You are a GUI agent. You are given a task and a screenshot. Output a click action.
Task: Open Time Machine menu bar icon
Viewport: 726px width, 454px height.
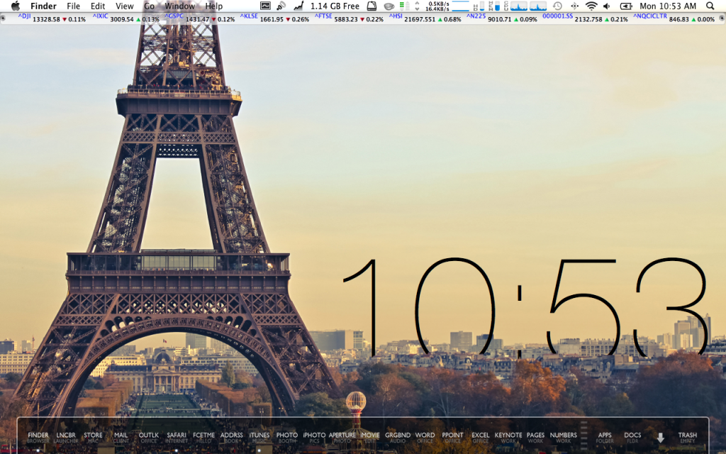click(557, 6)
